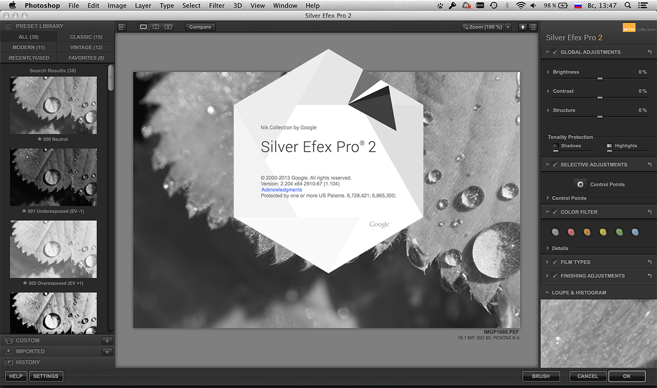The width and height of the screenshot is (657, 388).
Task: Expand the Structure sub-options triangle
Action: [548, 111]
